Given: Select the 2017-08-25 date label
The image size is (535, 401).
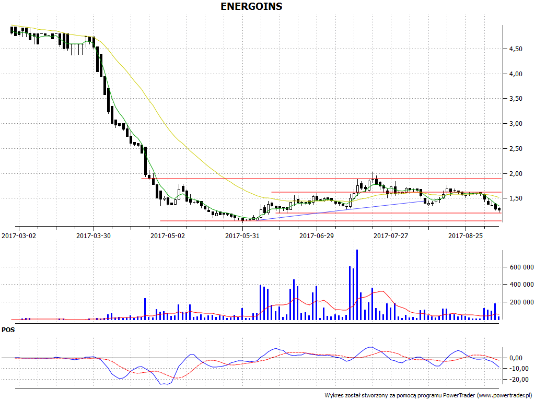Looking at the screenshot, I should (466, 235).
